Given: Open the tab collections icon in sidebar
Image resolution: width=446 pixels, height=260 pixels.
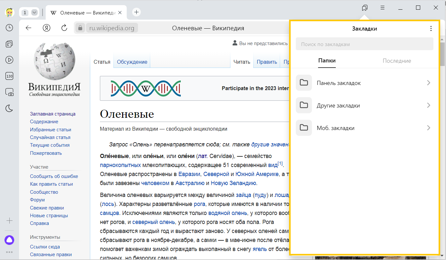Looking at the screenshot, I should 9,44.
